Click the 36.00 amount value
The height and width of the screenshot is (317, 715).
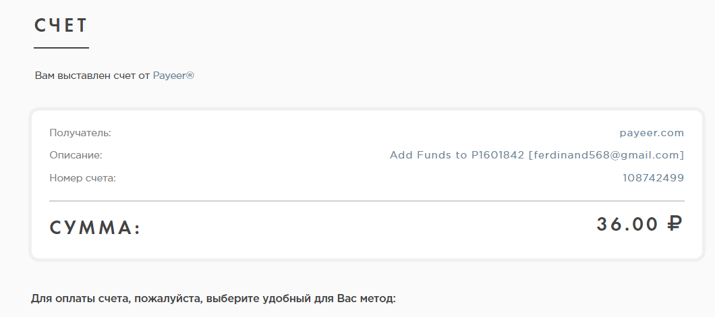point(627,224)
